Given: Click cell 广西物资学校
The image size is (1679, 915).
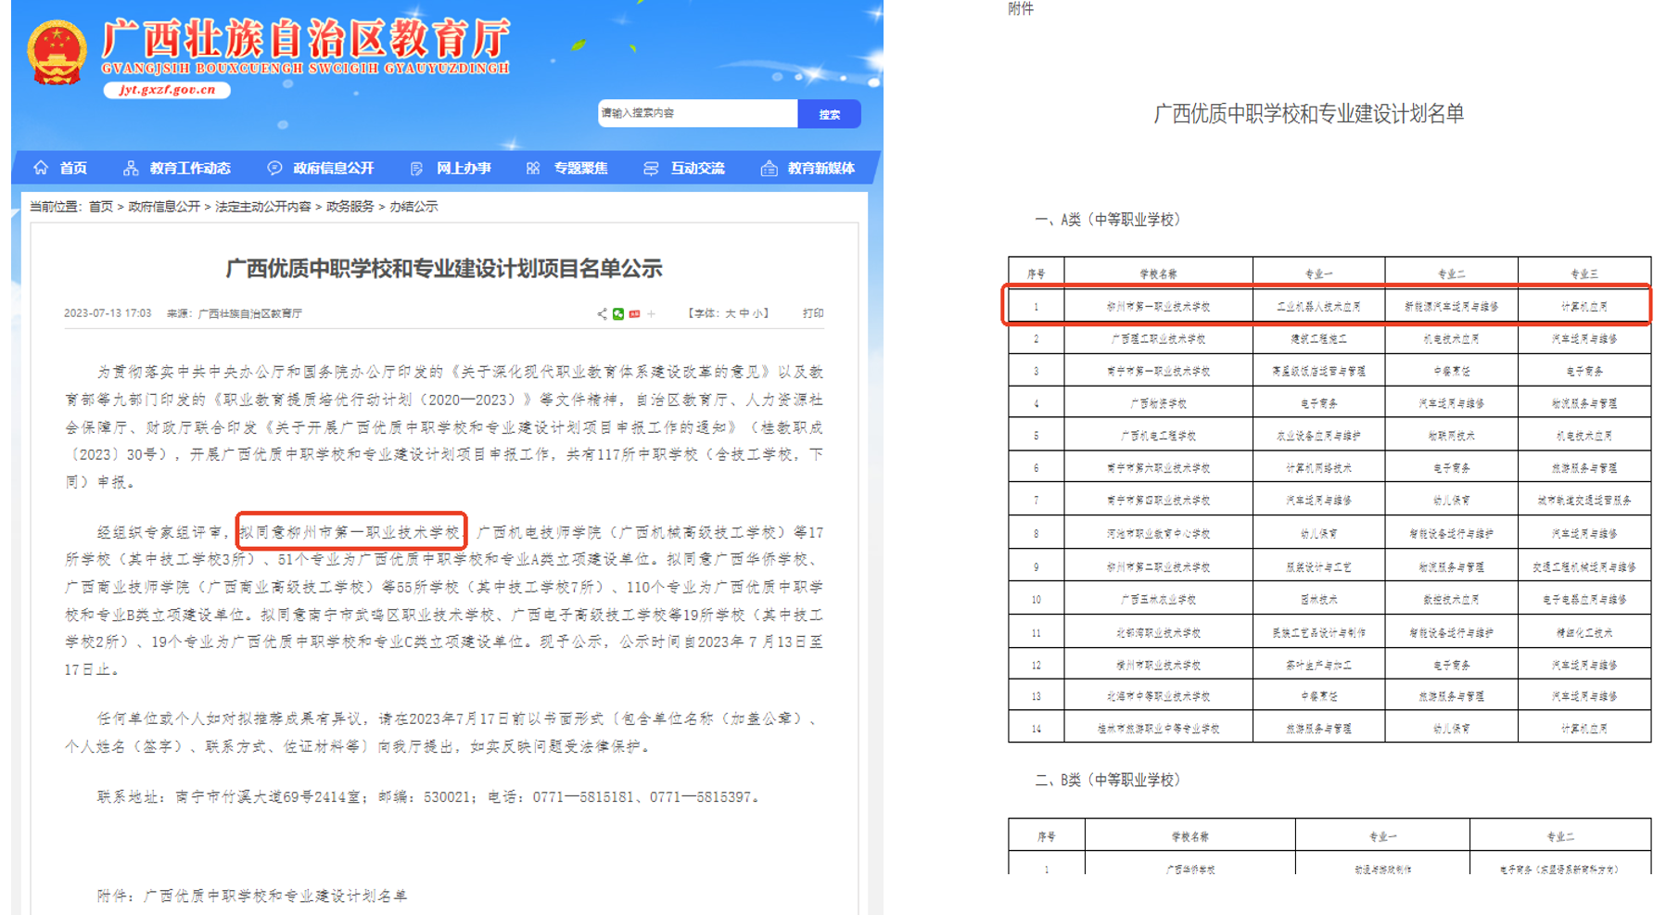Looking at the screenshot, I should [x=1158, y=403].
